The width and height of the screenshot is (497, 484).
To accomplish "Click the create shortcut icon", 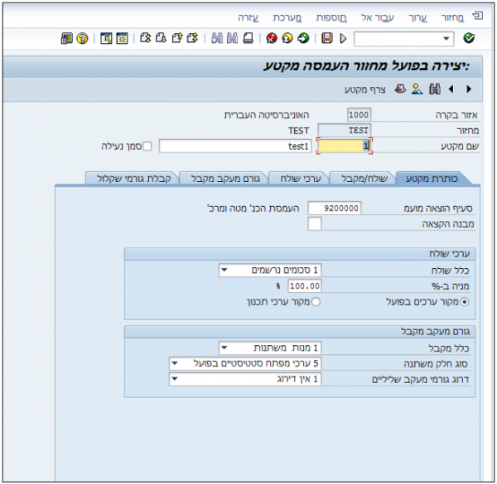I will tap(106, 38).
